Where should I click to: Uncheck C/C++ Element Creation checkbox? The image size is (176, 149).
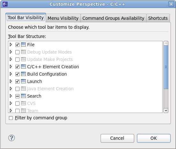pos(17,67)
